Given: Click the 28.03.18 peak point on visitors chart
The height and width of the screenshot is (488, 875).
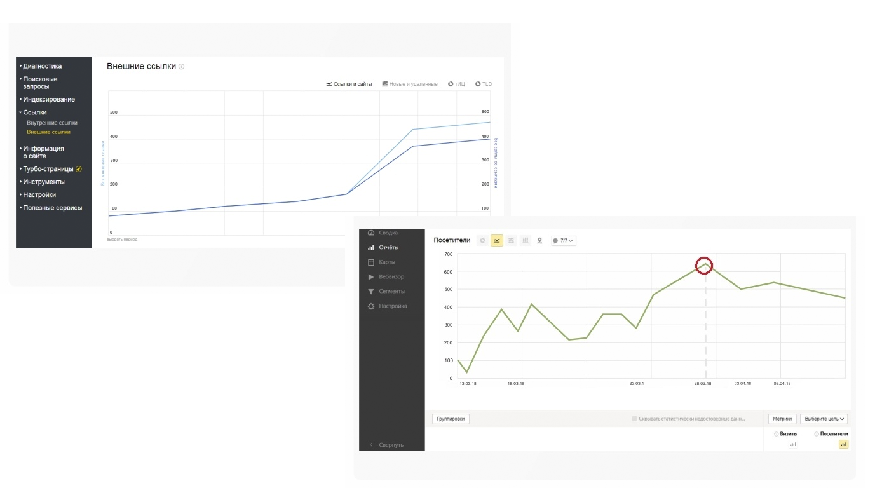Looking at the screenshot, I should pos(704,266).
